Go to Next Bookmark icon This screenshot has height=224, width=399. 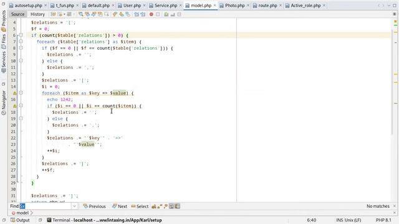122,14
